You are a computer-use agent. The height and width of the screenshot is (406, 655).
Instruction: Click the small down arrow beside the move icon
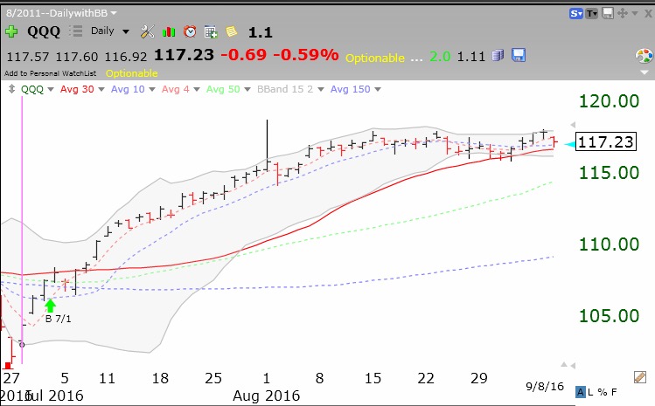pos(635,13)
